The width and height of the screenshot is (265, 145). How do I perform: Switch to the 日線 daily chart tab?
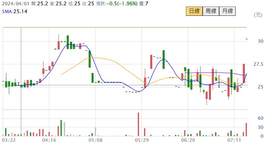coord(194,11)
